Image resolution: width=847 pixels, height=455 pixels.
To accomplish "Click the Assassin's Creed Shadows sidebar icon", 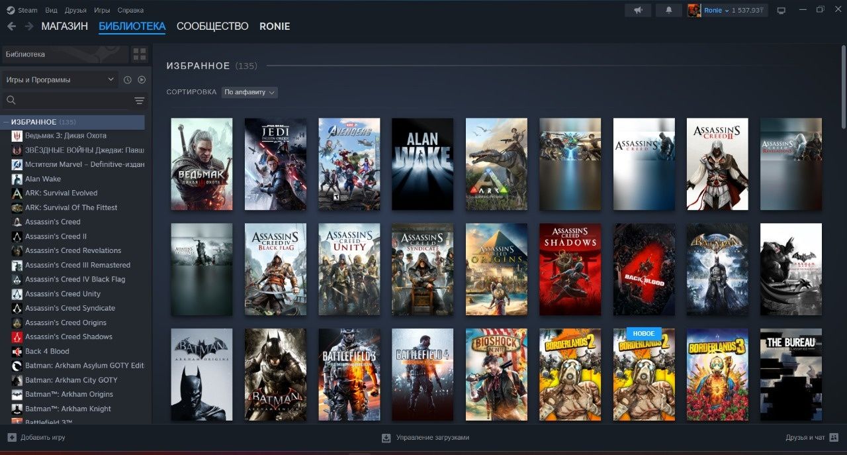I will tap(17, 337).
